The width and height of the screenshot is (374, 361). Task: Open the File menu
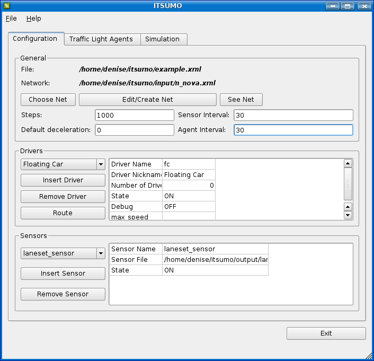tap(11, 18)
